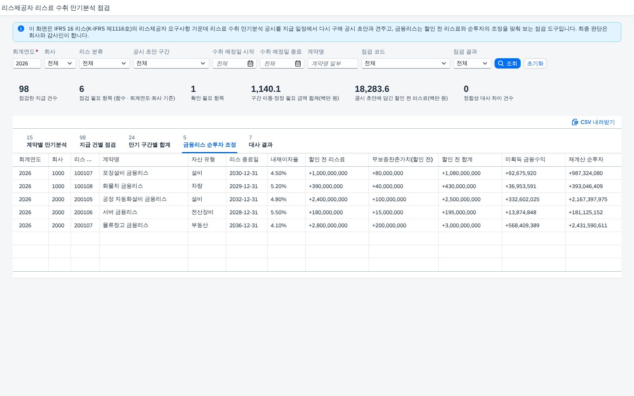634x396 pixels.
Task: Click the 할인 전 리스료 column header
Action: (337, 160)
